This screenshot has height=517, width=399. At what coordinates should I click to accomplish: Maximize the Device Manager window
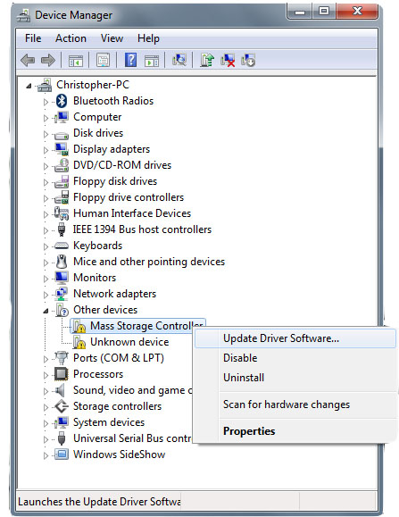[324, 13]
